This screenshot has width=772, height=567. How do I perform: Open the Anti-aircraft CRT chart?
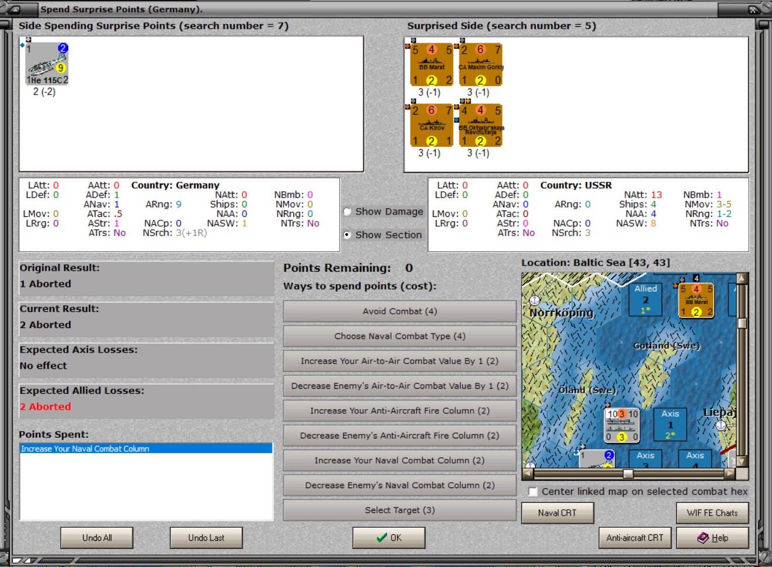pos(635,538)
